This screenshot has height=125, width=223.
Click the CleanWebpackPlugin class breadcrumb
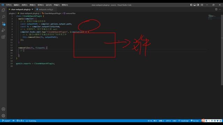[51, 13]
